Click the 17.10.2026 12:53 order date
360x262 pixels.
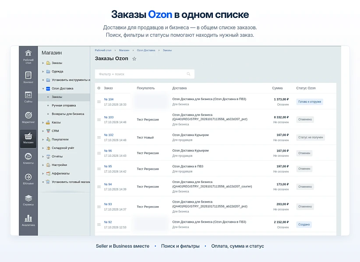[x=115, y=227]
